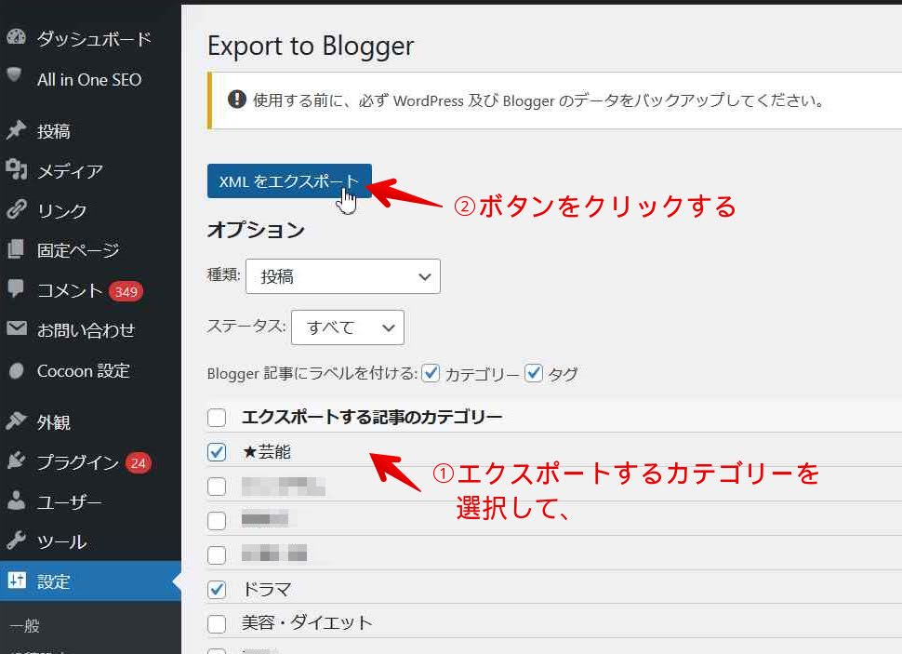902x654 pixels.
Task: Click the XML をエクスポート button
Action: click(289, 180)
